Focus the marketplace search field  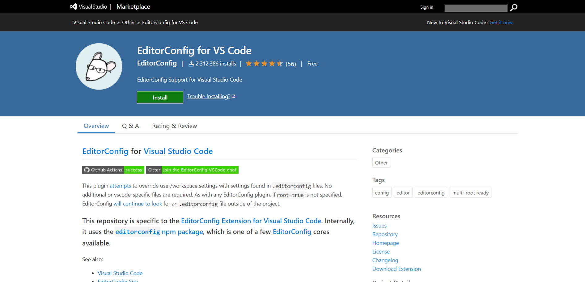coord(476,8)
